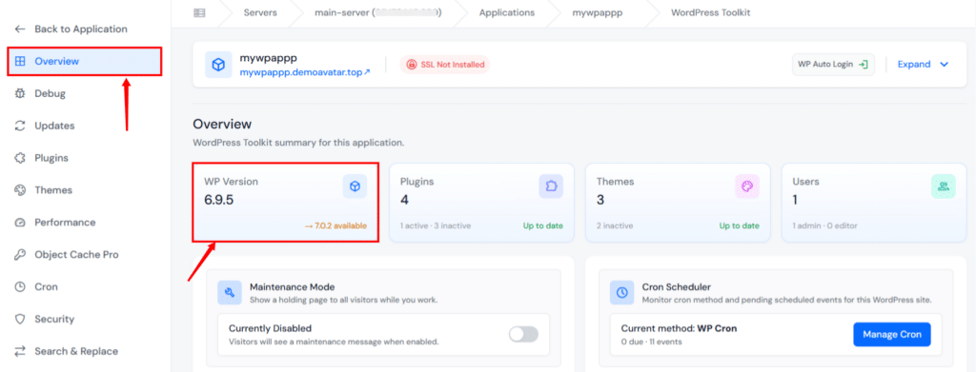Click the Users card people icon

pyautogui.click(x=943, y=186)
